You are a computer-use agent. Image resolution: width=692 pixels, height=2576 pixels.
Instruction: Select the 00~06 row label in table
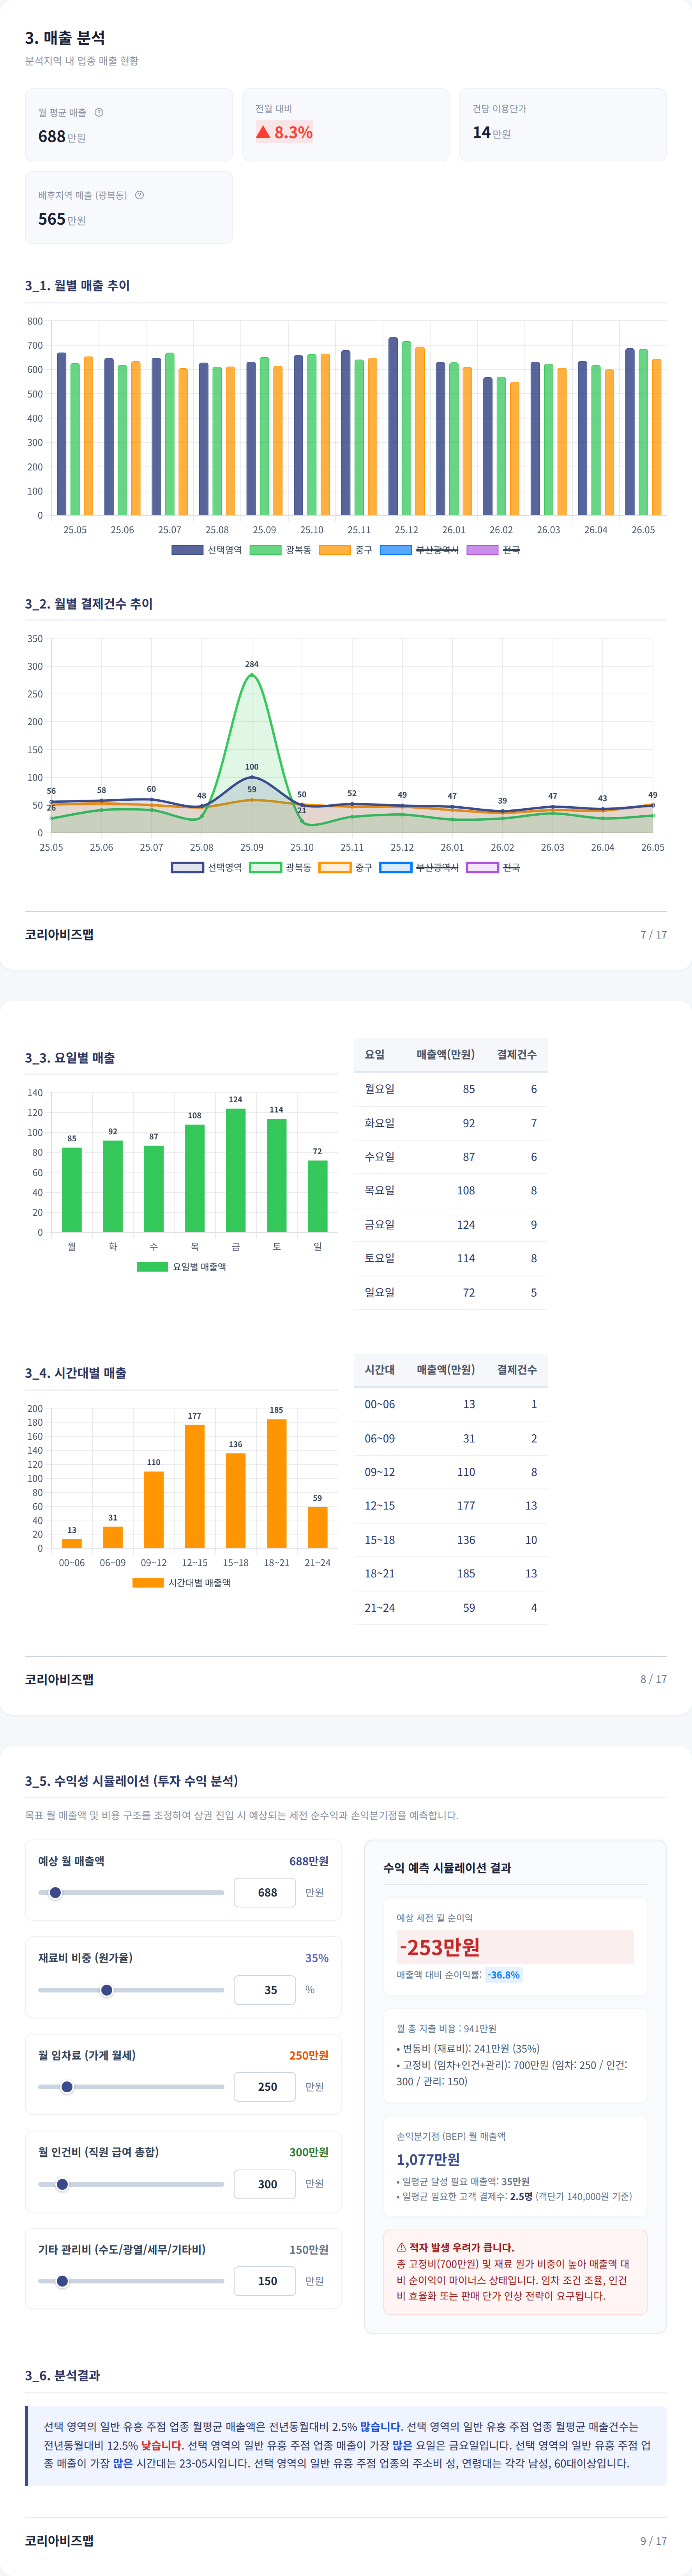380,1405
